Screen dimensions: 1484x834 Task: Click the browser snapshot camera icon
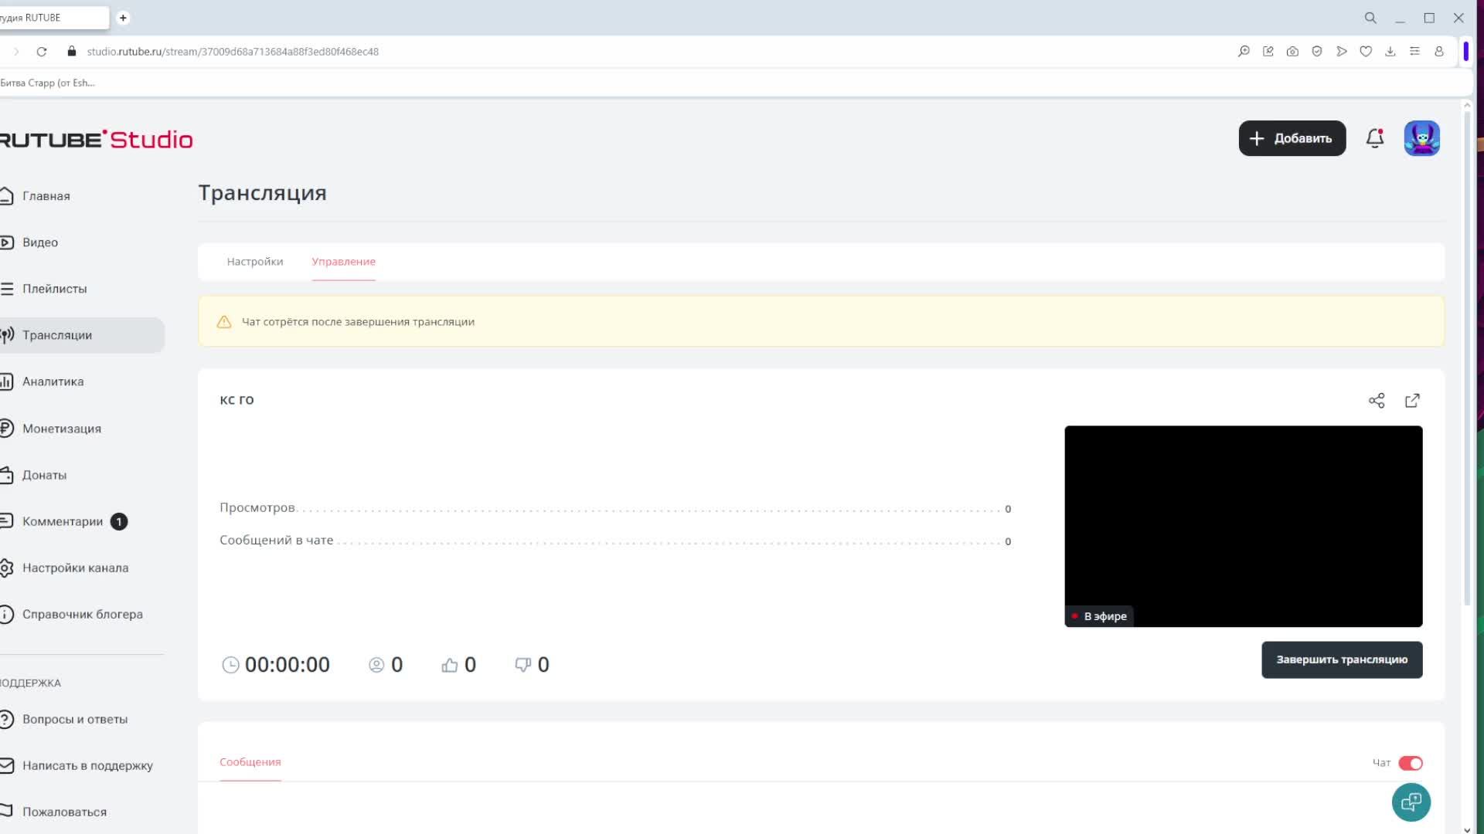pyautogui.click(x=1292, y=52)
